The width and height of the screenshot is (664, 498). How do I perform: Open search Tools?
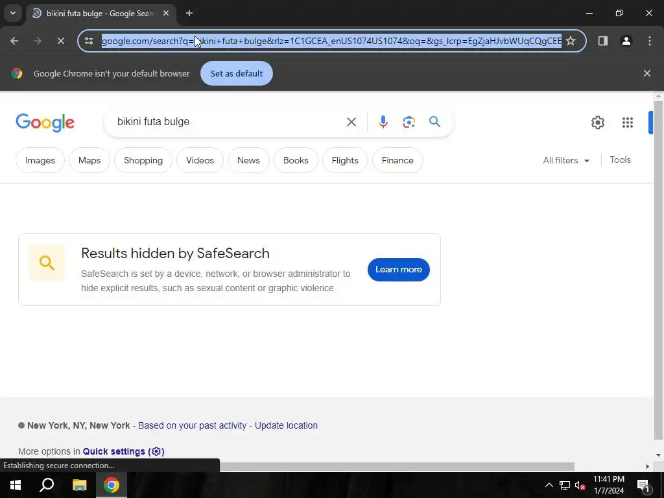620,160
